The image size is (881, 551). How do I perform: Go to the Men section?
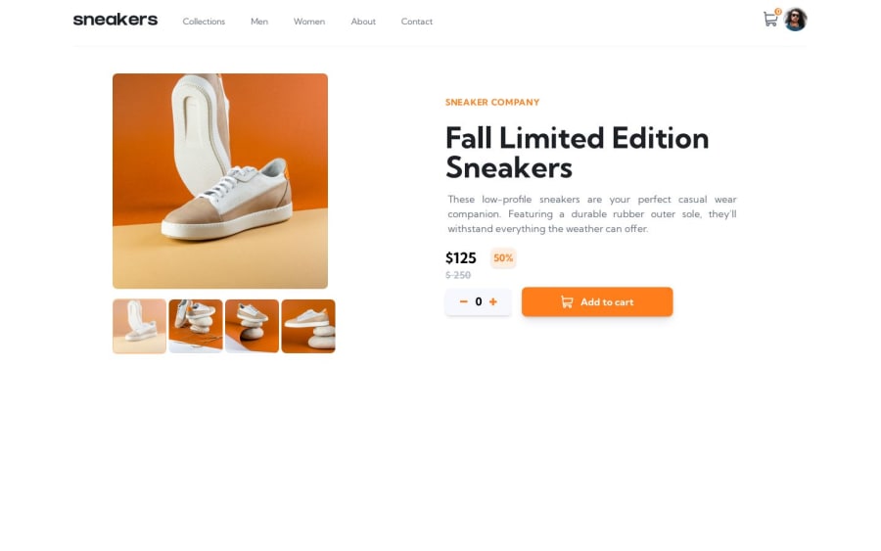pyautogui.click(x=259, y=22)
